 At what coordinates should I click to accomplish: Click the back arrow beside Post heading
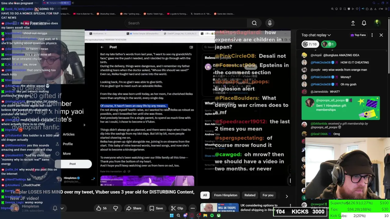click(102, 47)
